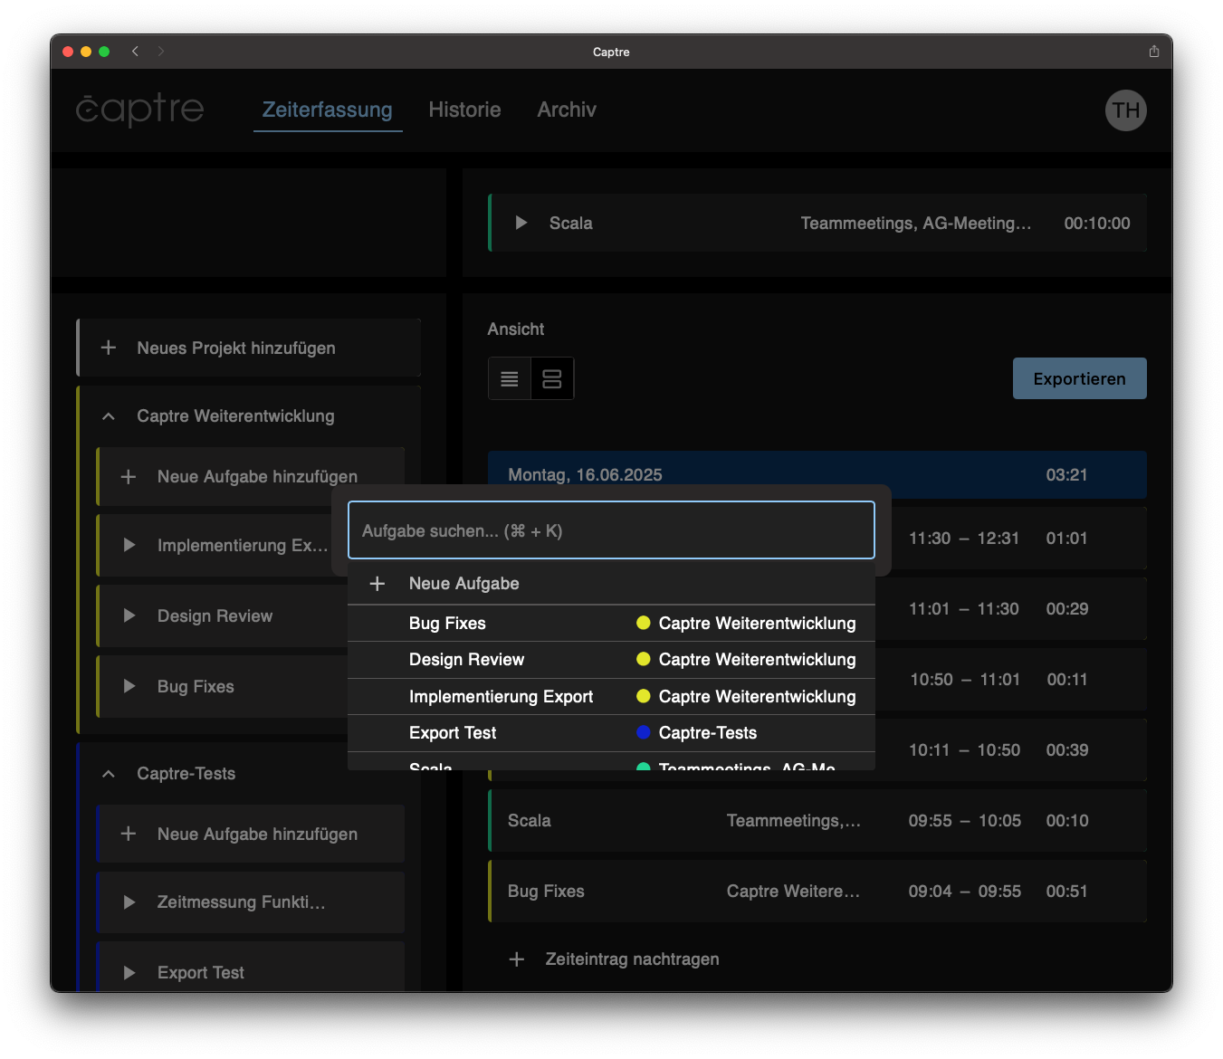Switch to compact list view
The width and height of the screenshot is (1223, 1059).
(510, 378)
